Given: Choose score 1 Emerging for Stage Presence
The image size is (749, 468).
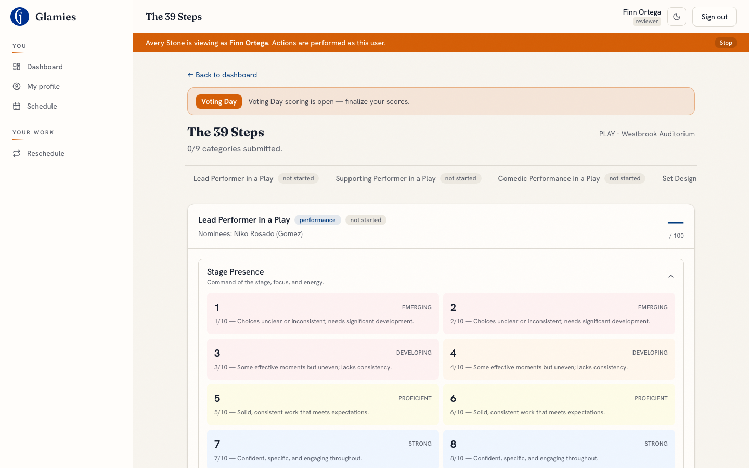Looking at the screenshot, I should click(323, 314).
